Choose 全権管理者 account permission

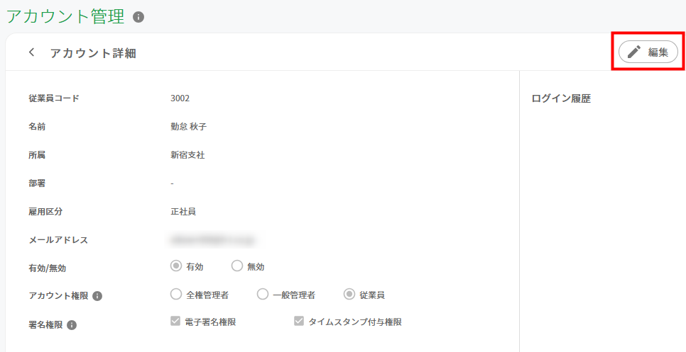pyautogui.click(x=176, y=295)
